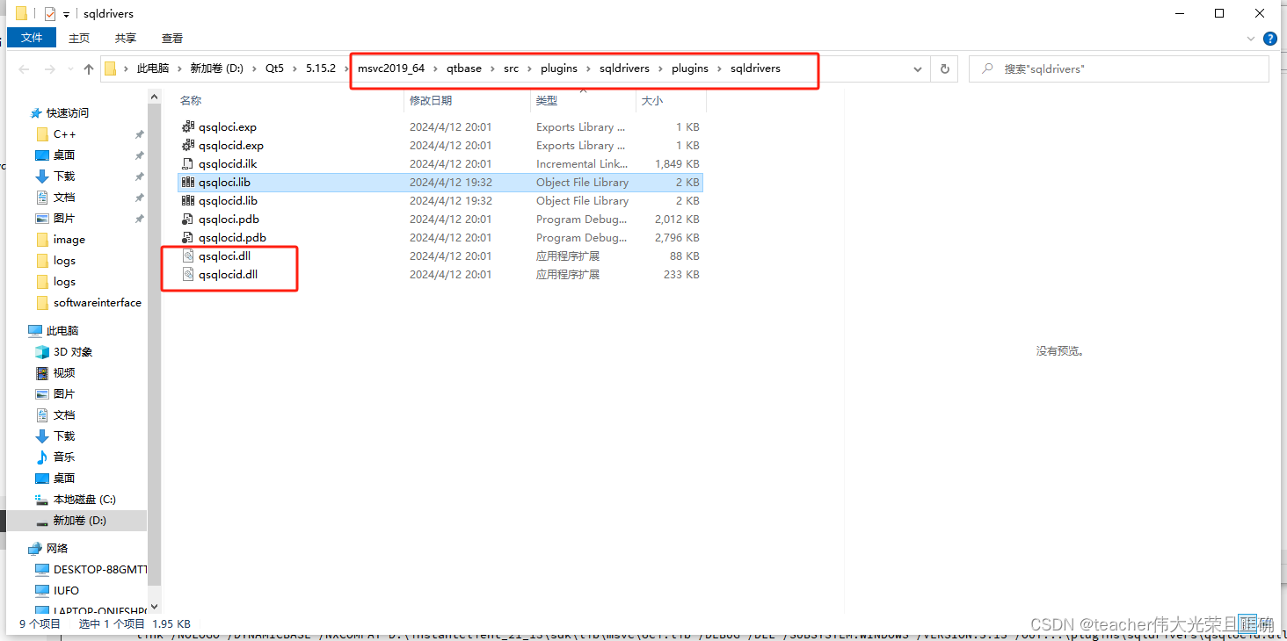Click the IUFO computer icon
This screenshot has width=1287, height=641.
42,590
